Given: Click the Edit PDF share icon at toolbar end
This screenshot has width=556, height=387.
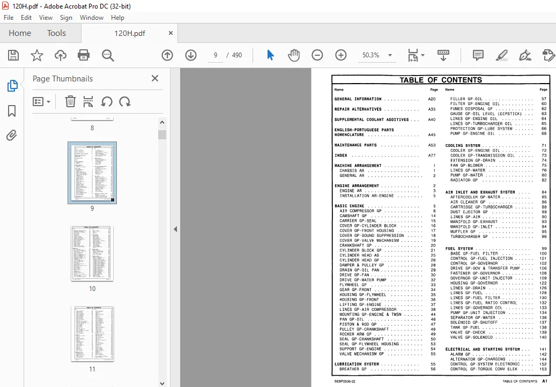Looking at the screenshot, I should (x=548, y=55).
